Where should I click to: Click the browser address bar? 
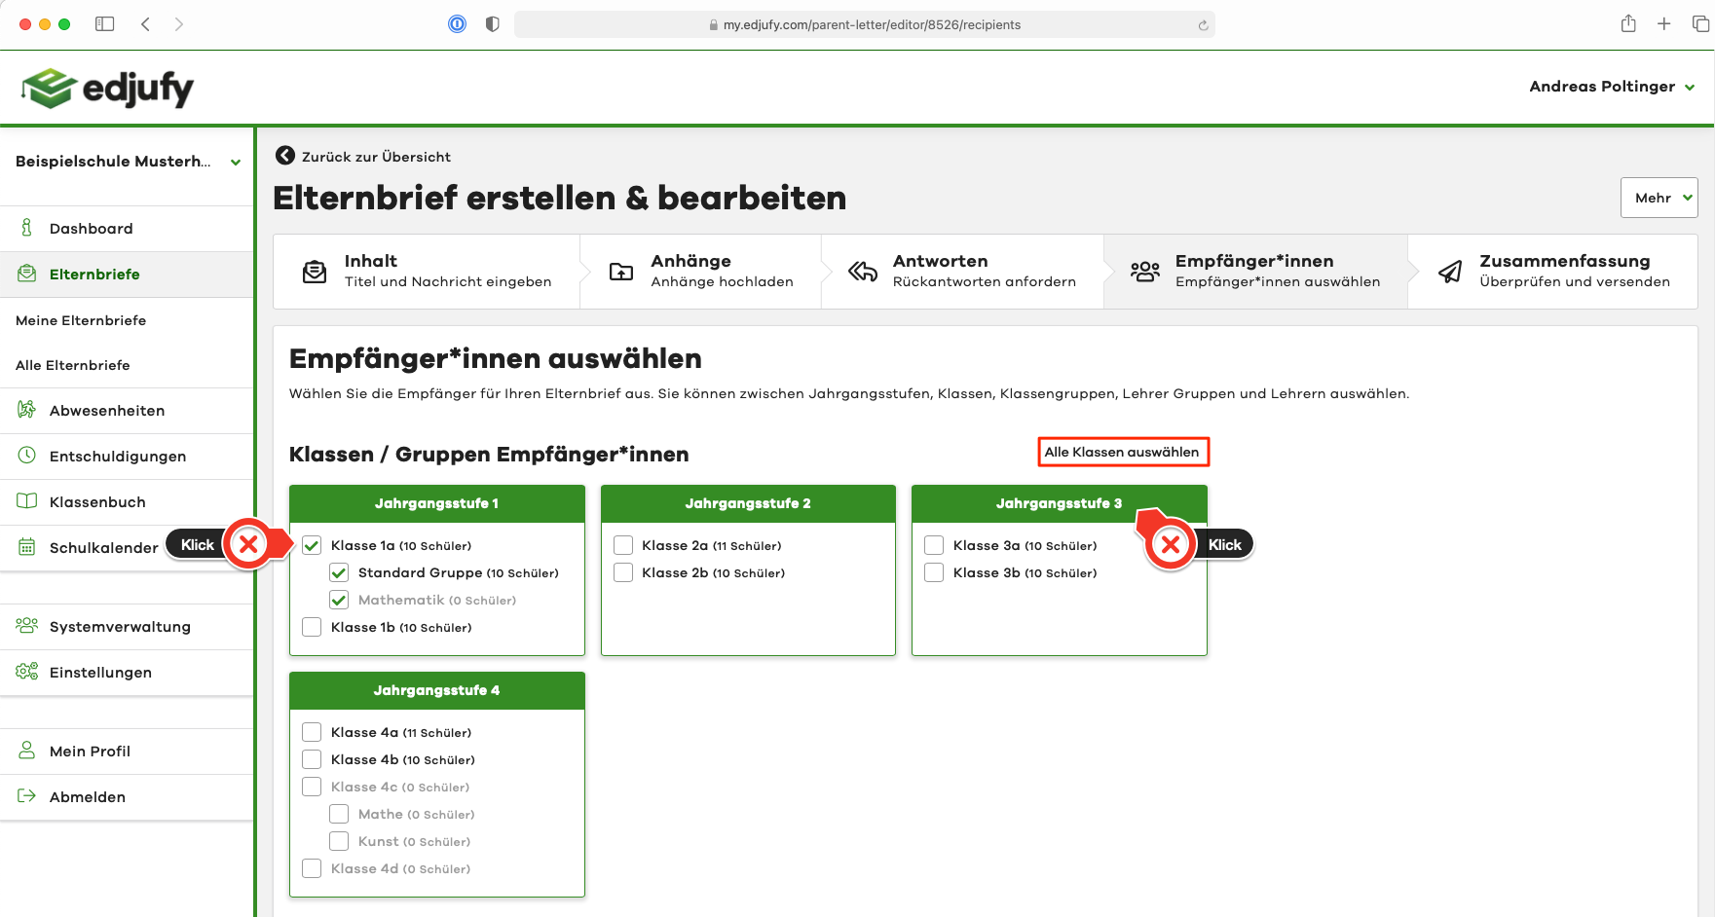[865, 24]
